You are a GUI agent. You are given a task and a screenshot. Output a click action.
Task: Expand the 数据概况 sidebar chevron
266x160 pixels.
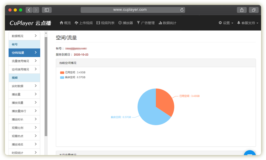(35, 36)
